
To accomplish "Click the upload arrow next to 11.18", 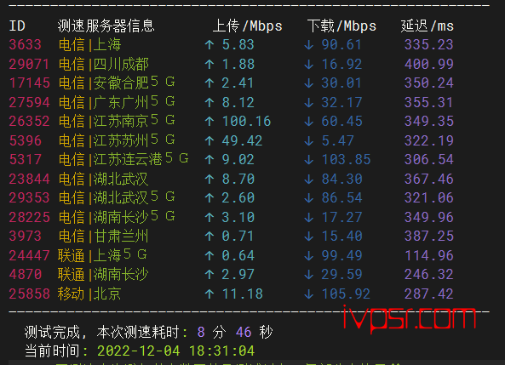I will pyautogui.click(x=209, y=294).
